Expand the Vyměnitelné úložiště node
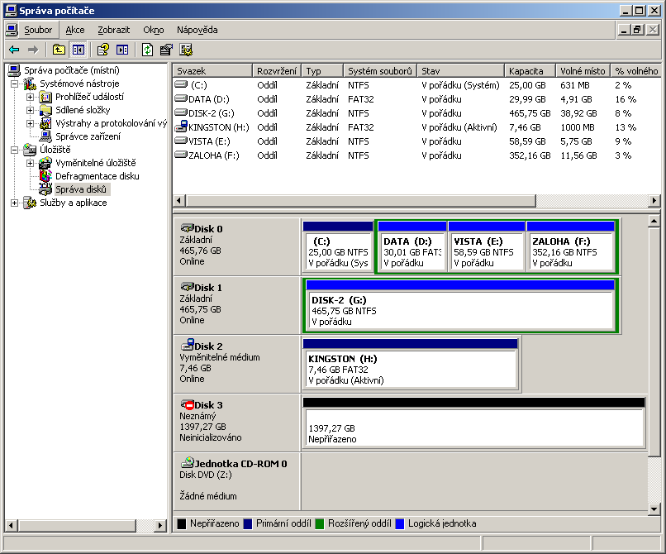The height and width of the screenshot is (554, 666). pyautogui.click(x=31, y=163)
